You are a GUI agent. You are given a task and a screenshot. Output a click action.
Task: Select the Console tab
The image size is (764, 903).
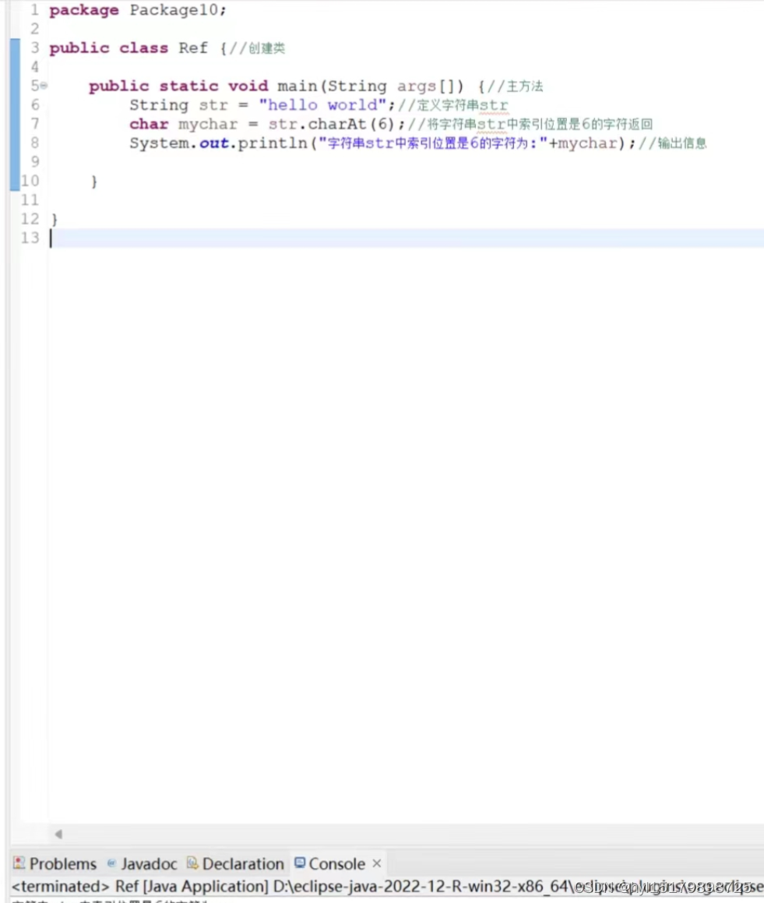pos(336,863)
